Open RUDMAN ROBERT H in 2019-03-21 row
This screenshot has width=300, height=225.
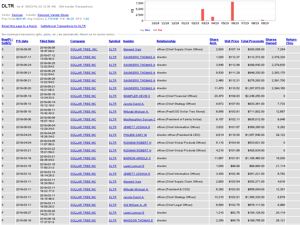click(x=137, y=151)
